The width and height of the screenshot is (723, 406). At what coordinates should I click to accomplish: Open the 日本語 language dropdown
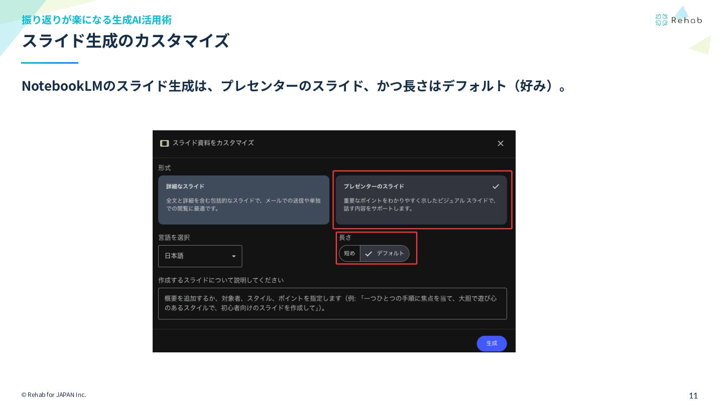(200, 256)
